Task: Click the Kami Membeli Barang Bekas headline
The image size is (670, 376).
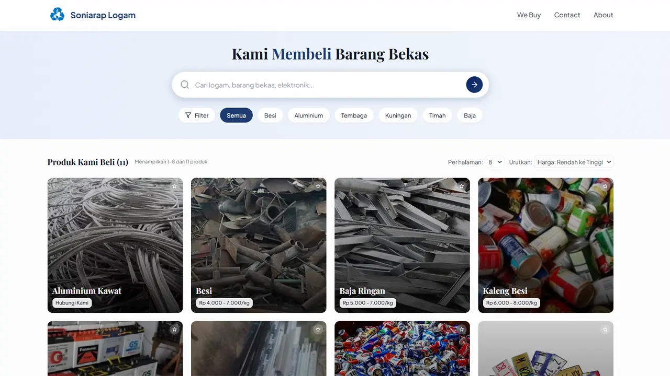Action: coord(330,54)
